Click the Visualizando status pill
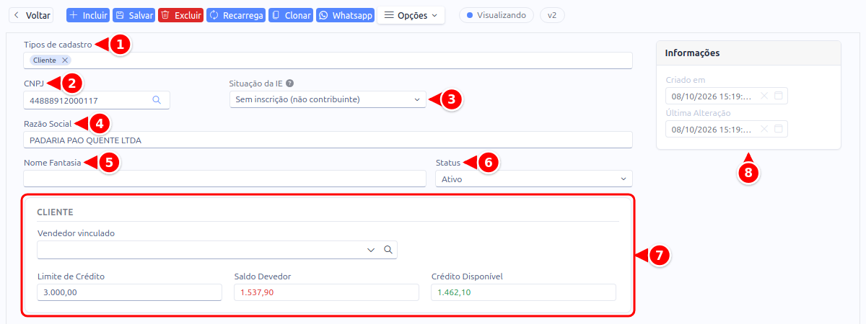 pos(497,15)
